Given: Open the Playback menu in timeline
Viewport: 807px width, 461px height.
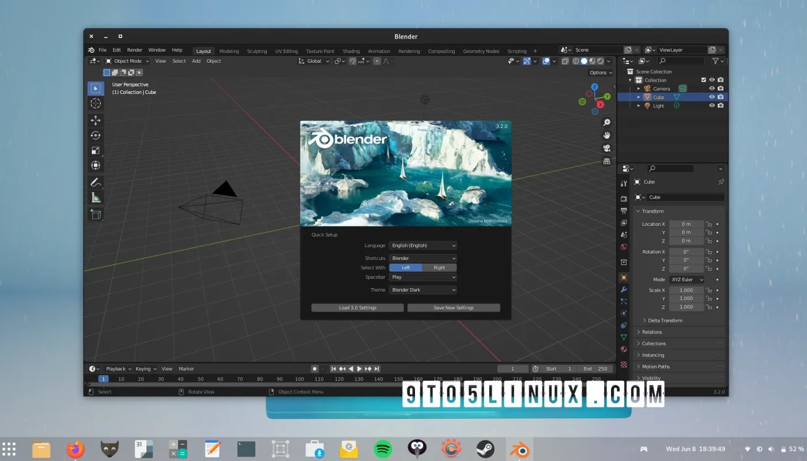Looking at the screenshot, I should click(118, 369).
